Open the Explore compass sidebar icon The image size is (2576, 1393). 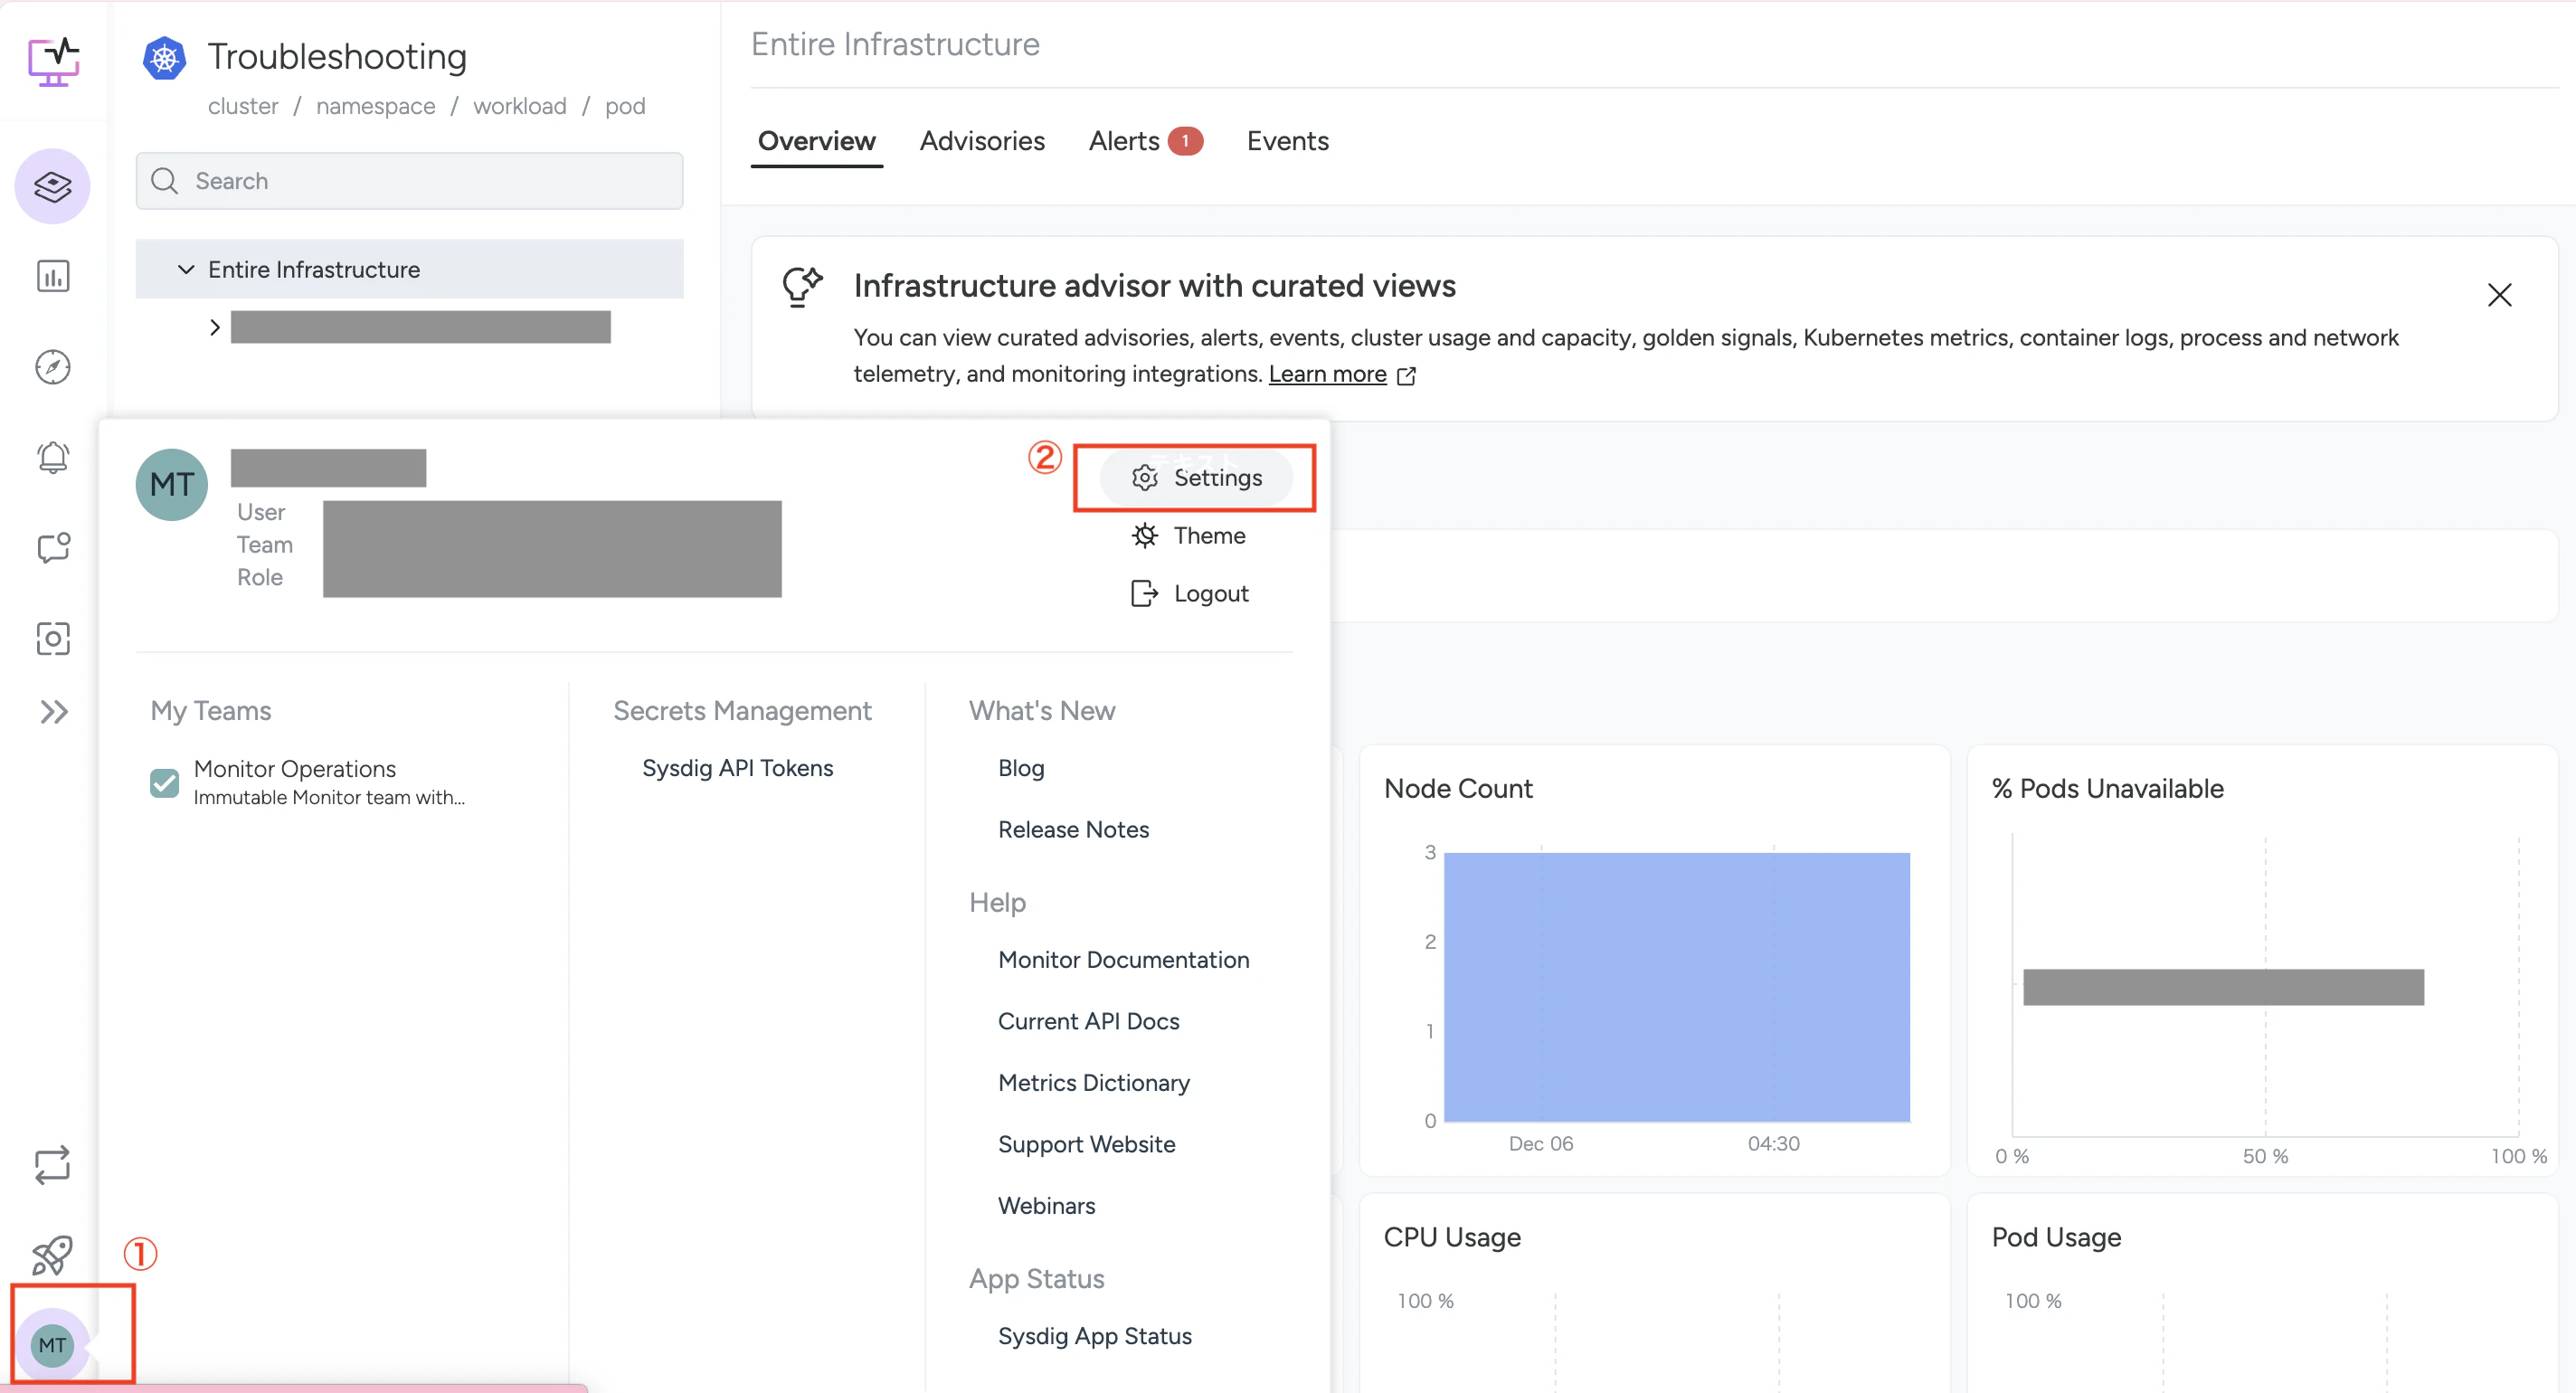53,367
